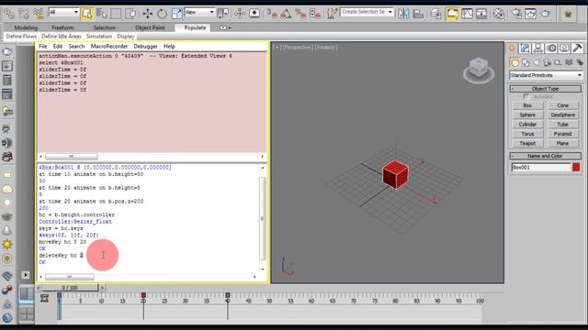
Task: Open the Utilities hammer tab
Action: [578, 48]
